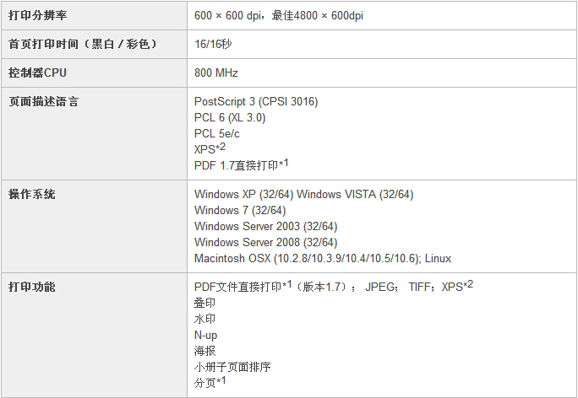The width and height of the screenshot is (578, 398).
Task: Click the PCL 5e/c entry
Action: point(218,132)
